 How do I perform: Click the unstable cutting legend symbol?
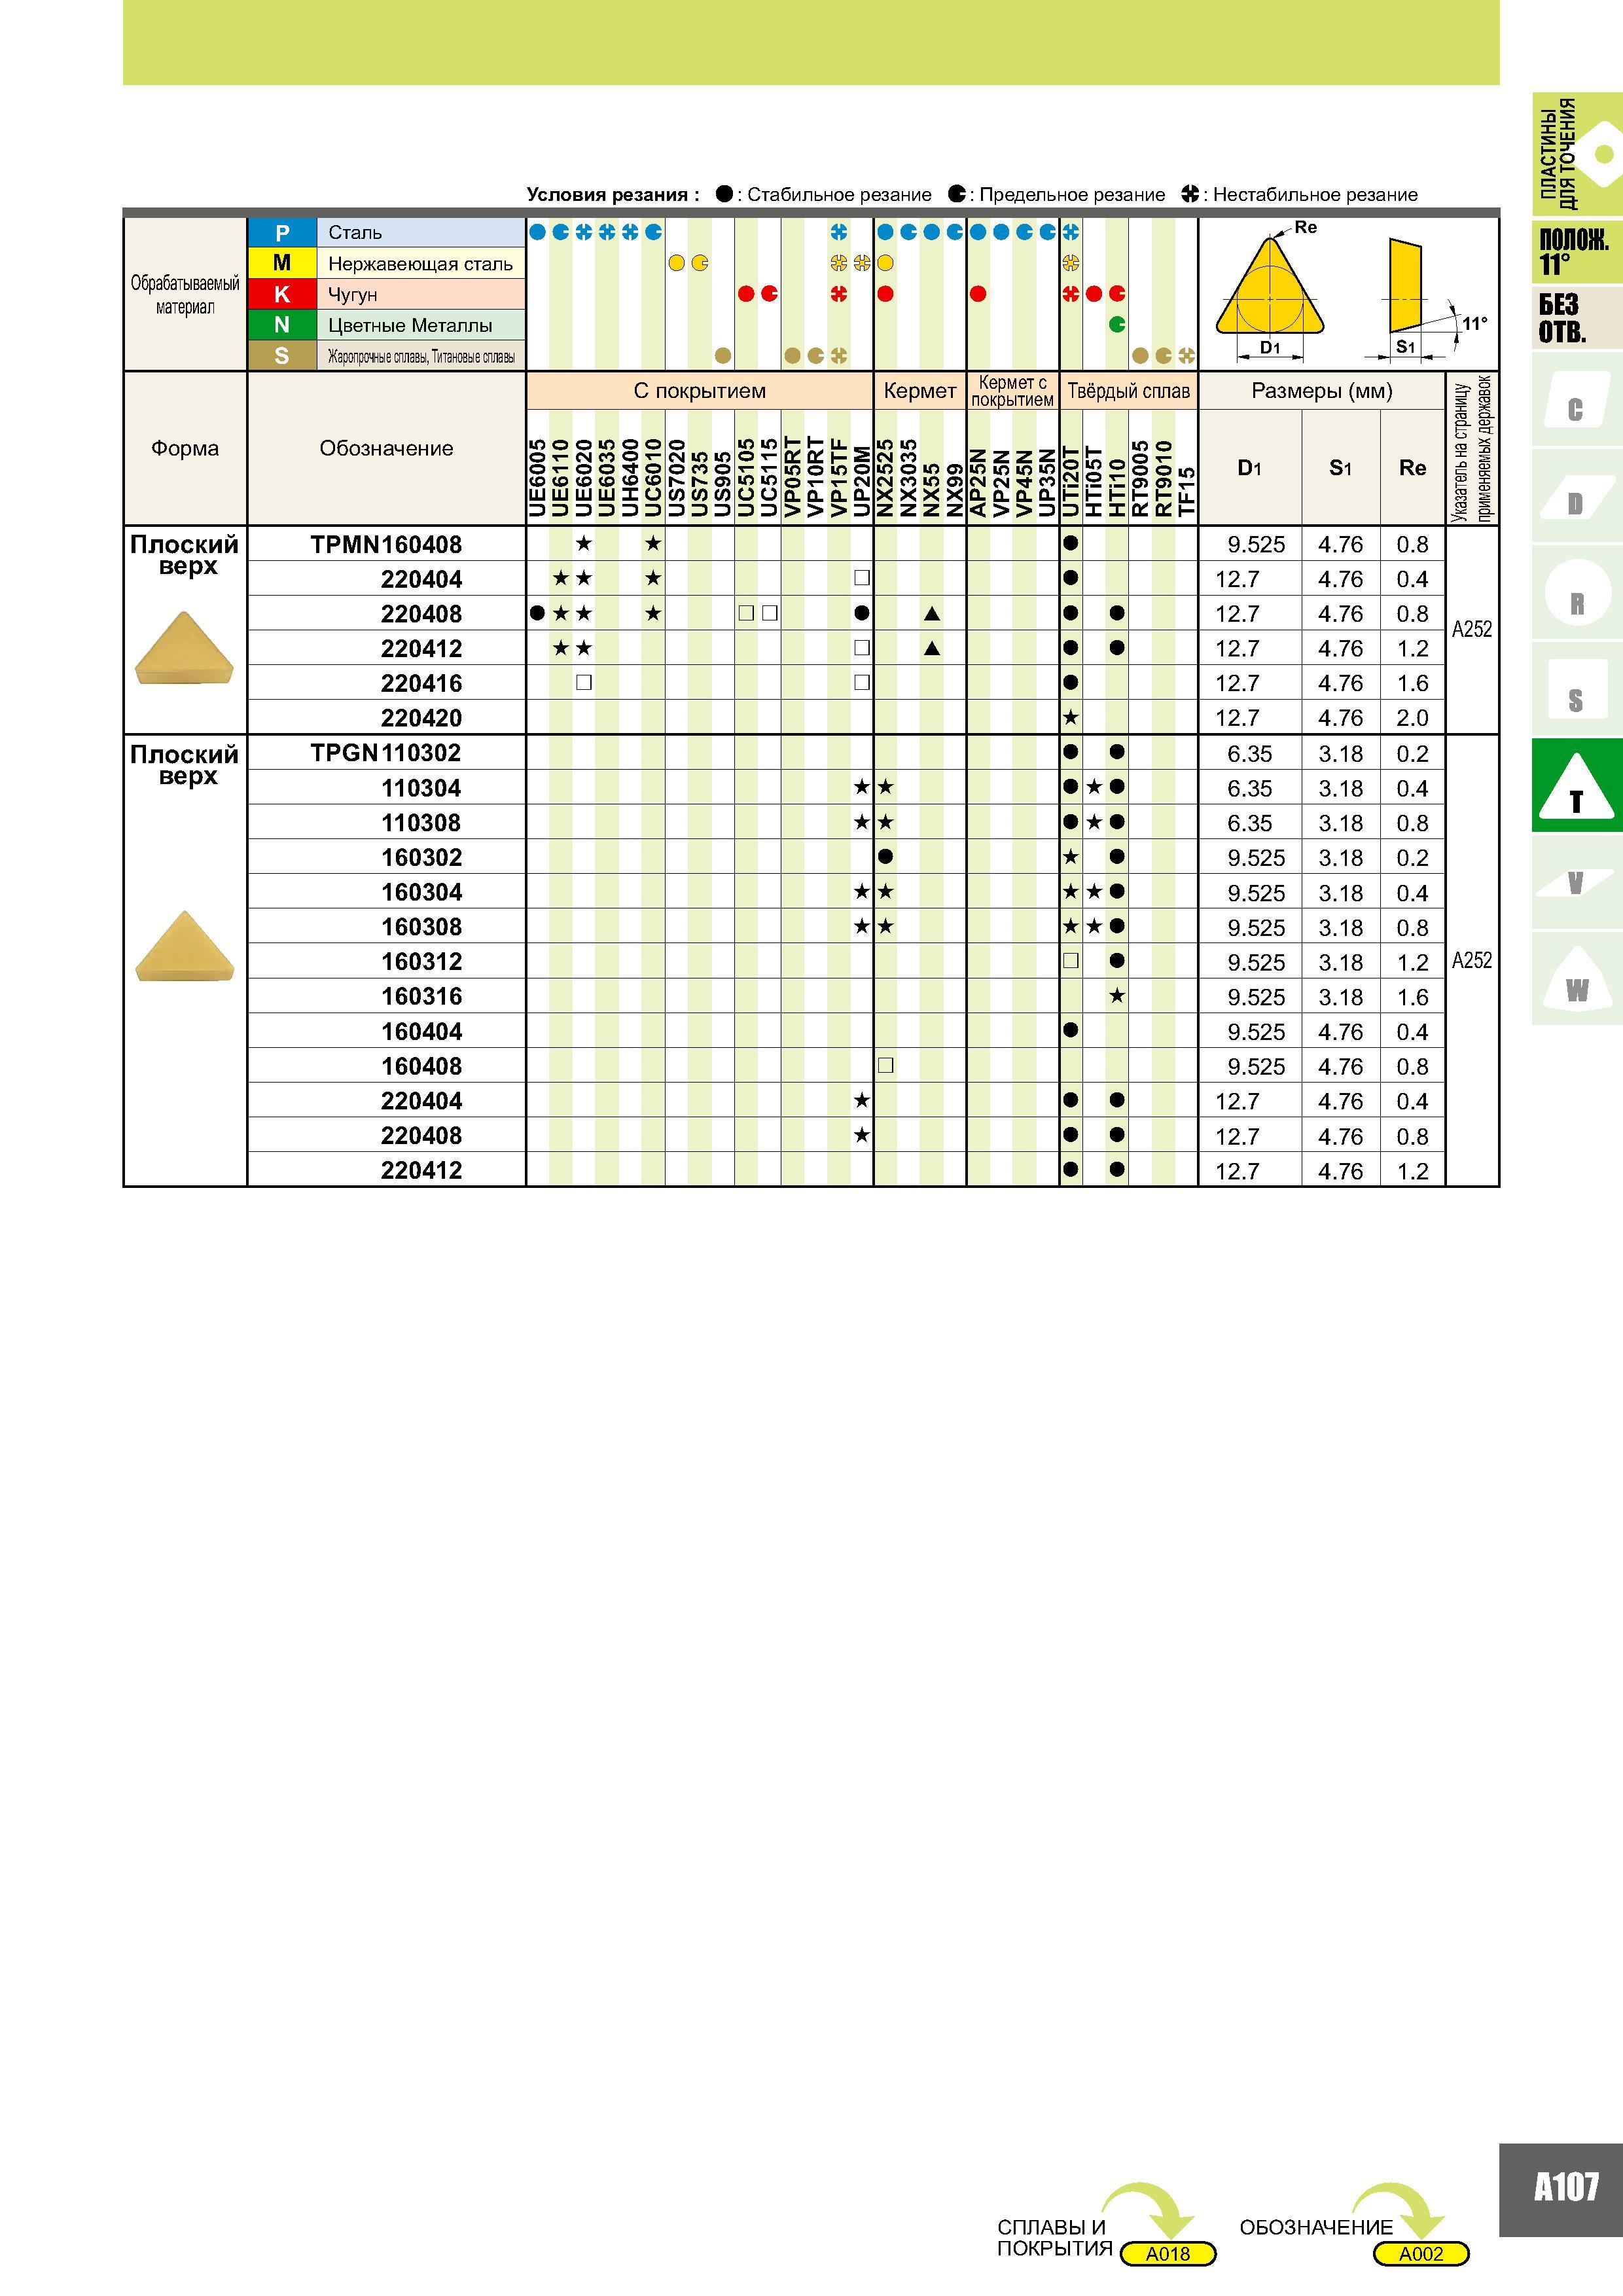1190,194
